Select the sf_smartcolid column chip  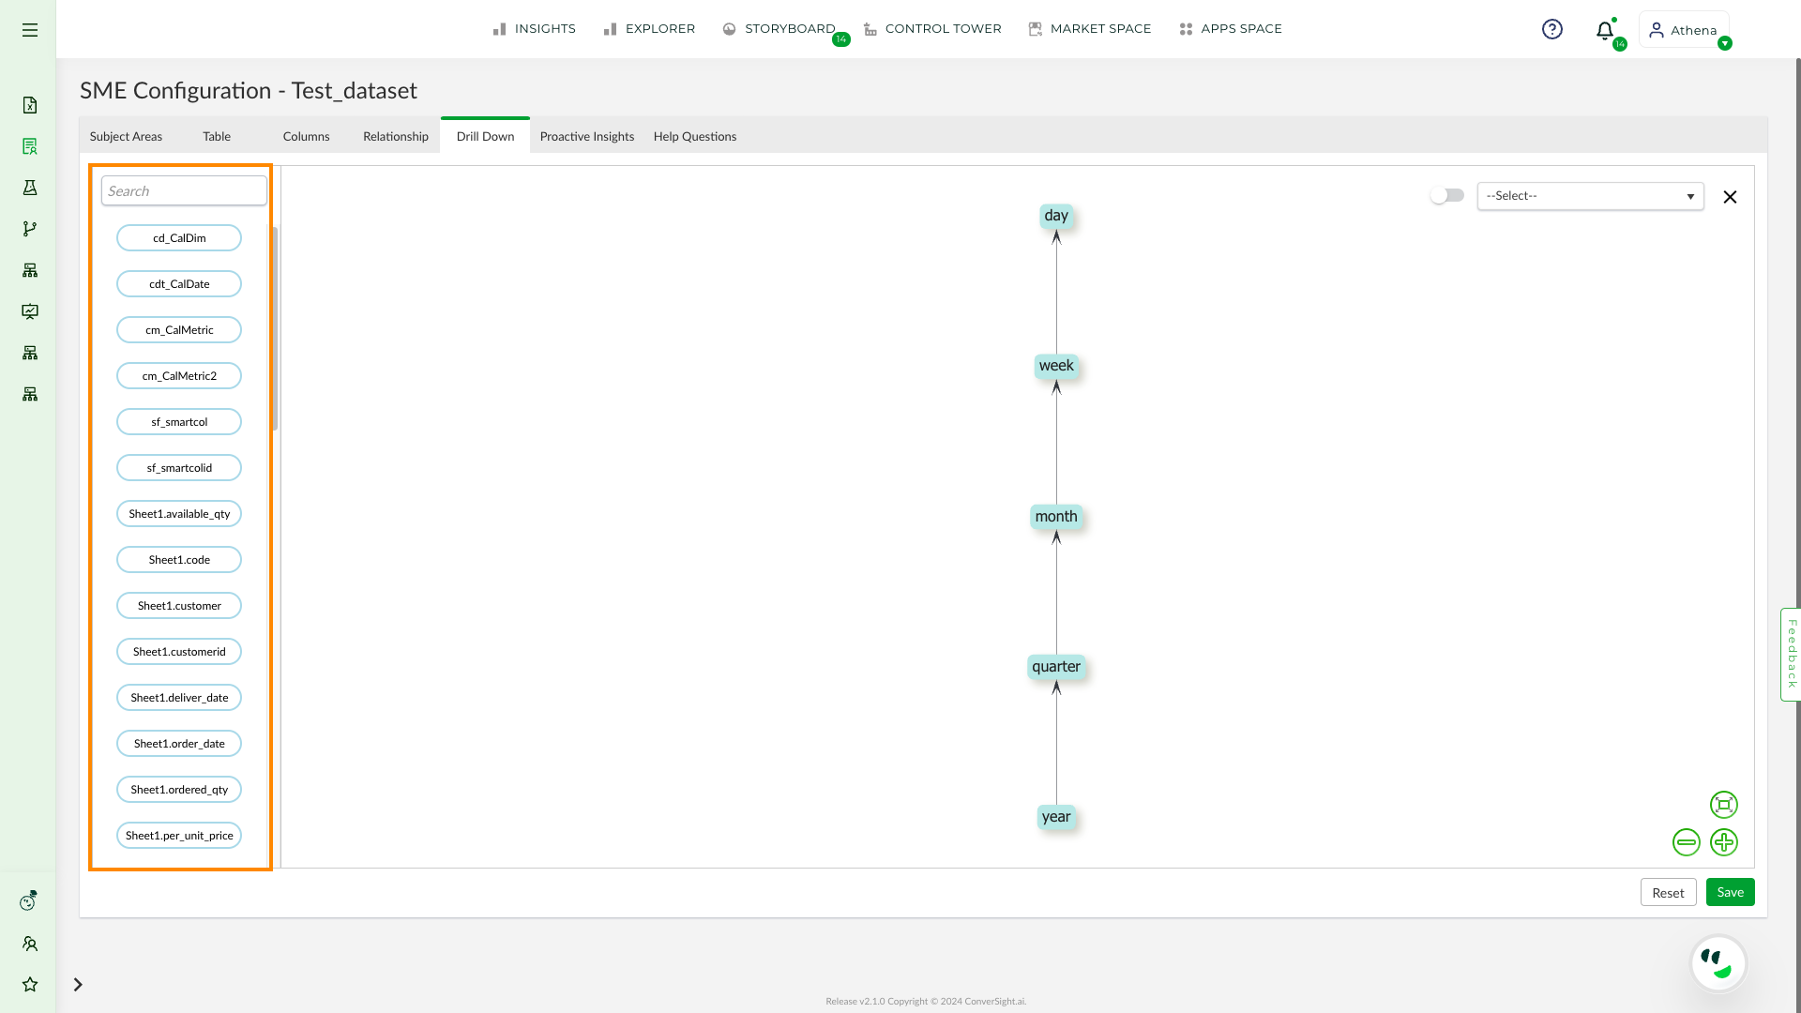coord(179,468)
